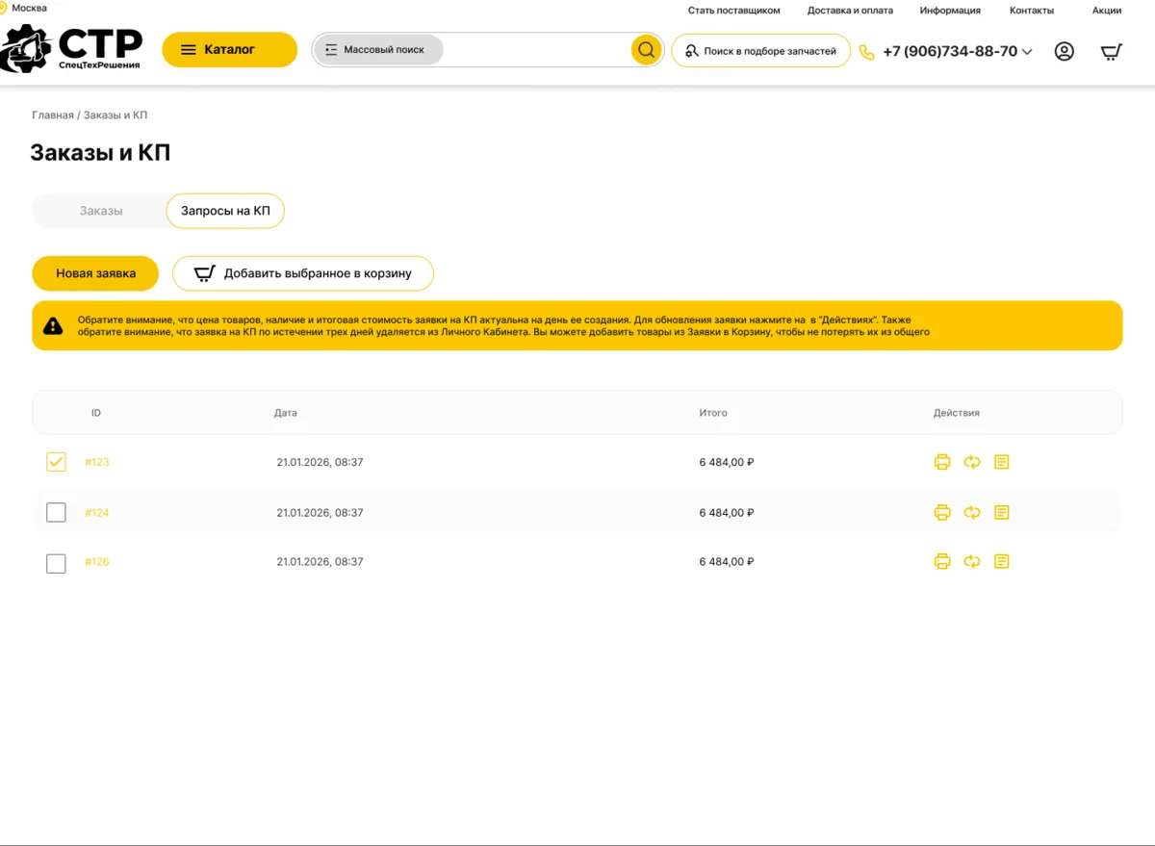
Task: Expand the phone number dropdown chevron
Action: [1027, 52]
